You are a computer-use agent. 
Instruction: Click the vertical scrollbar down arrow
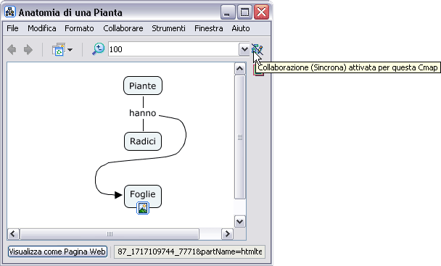(240, 222)
